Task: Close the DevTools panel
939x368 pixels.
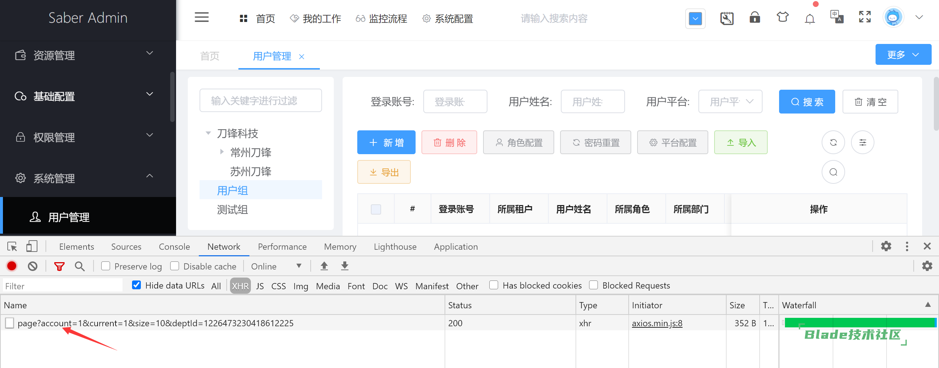Action: [927, 246]
